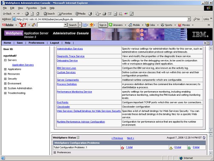Image resolution: width=214 pixels, height=161 pixels.
Task: Open the Application Servers link
Action: [23, 65]
